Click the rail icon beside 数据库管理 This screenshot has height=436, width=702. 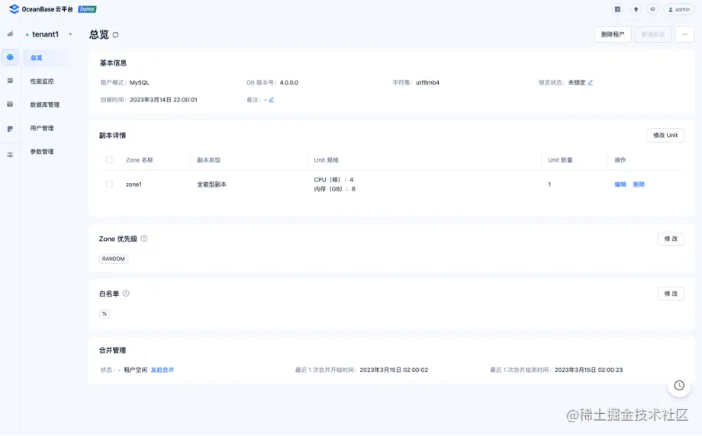(x=10, y=104)
